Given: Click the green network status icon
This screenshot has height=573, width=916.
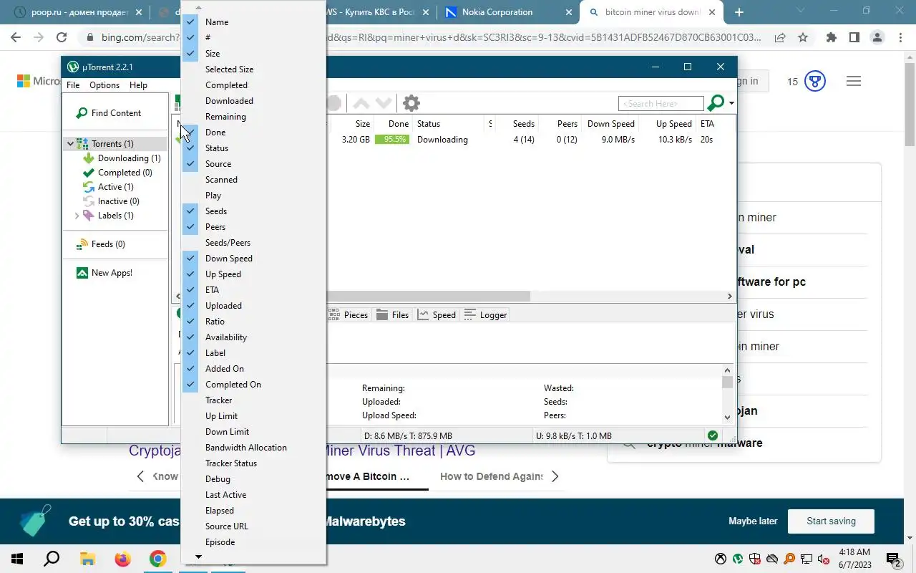Looking at the screenshot, I should (x=712, y=435).
